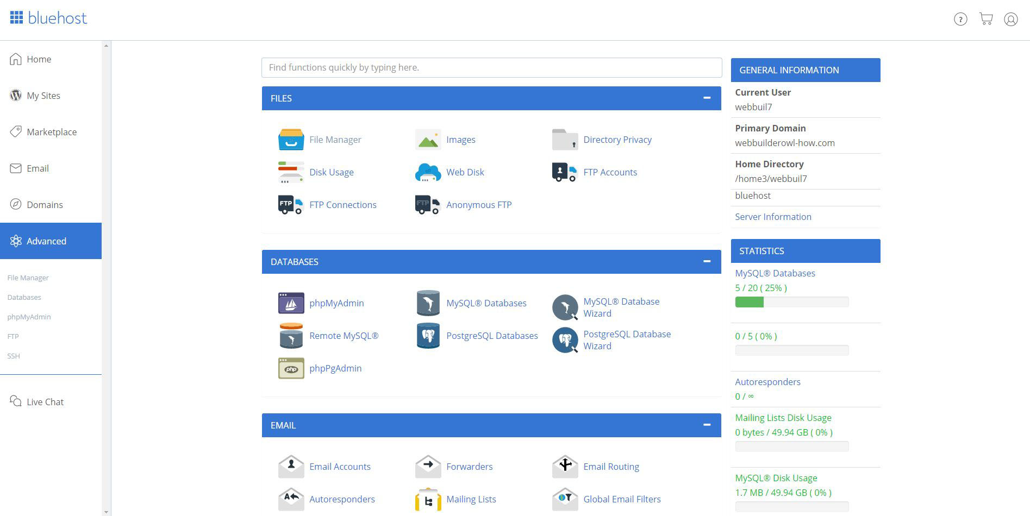This screenshot has height=516, width=1030.
Task: Open the File Manager icon in Files section
Action: pyautogui.click(x=291, y=140)
